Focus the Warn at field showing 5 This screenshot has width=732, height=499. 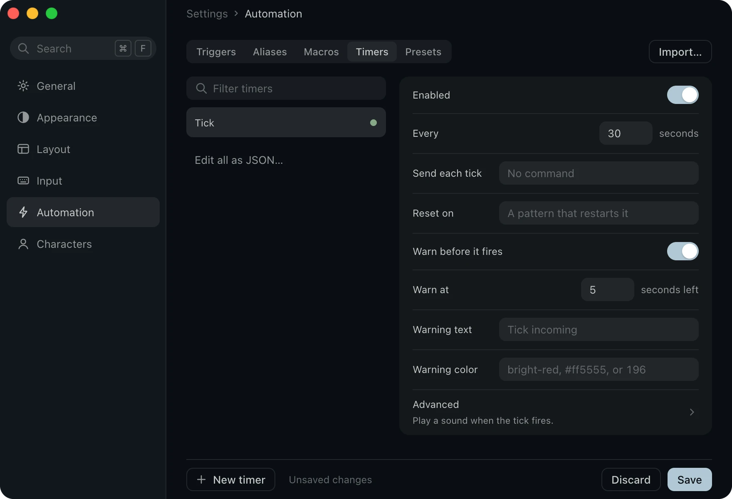pos(607,290)
